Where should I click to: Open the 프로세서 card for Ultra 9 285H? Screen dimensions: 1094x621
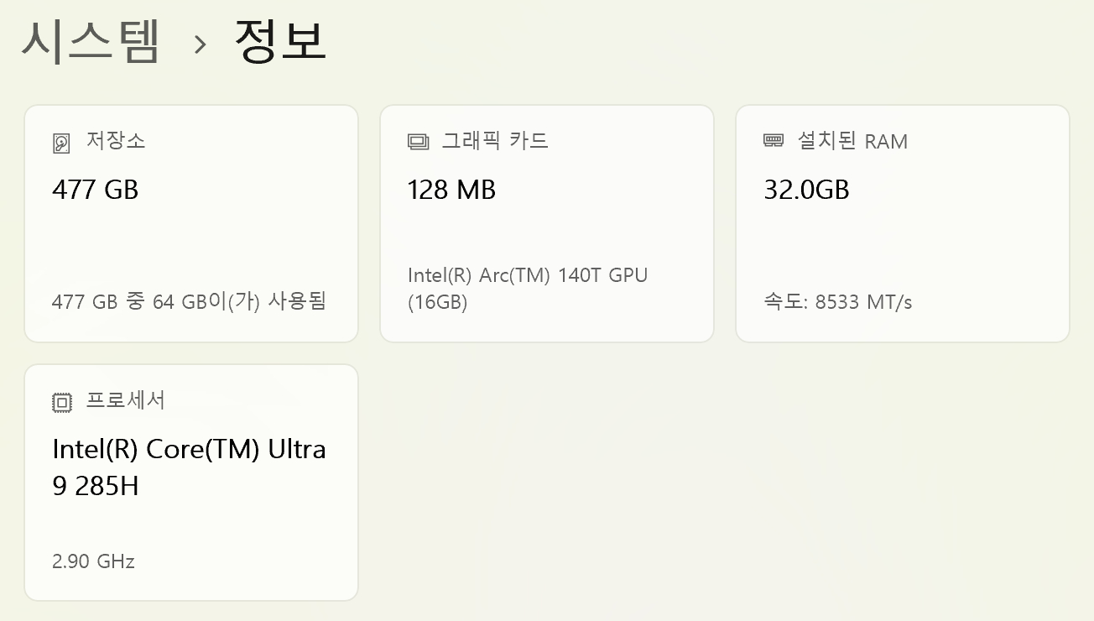coord(191,482)
